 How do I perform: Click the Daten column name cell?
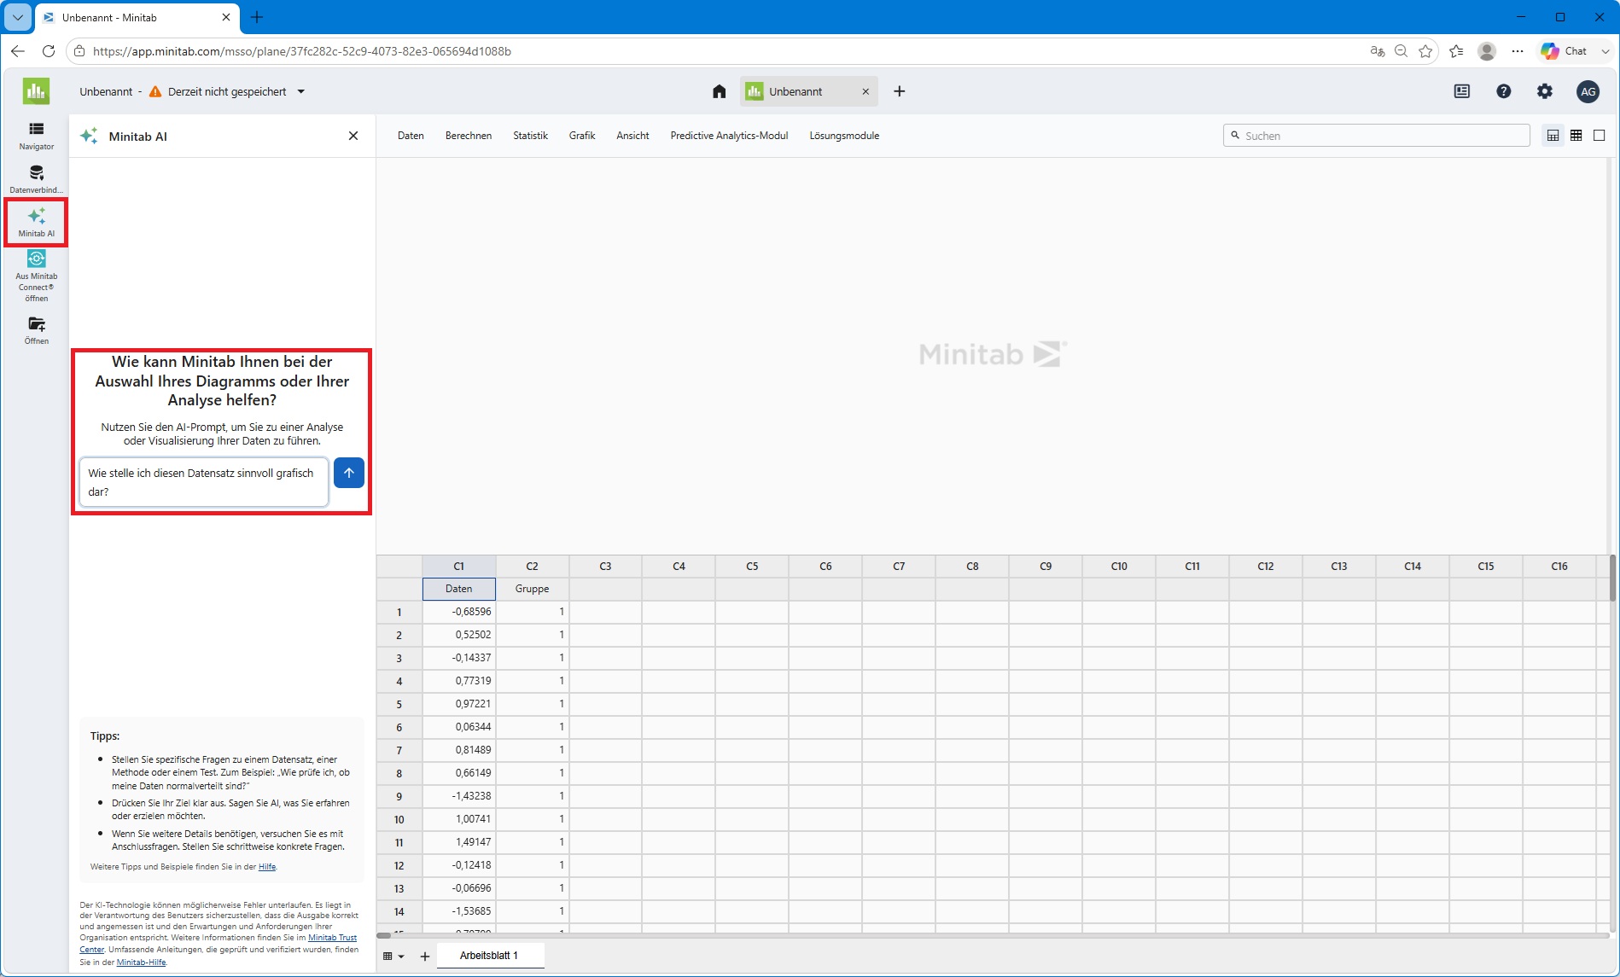click(x=459, y=589)
